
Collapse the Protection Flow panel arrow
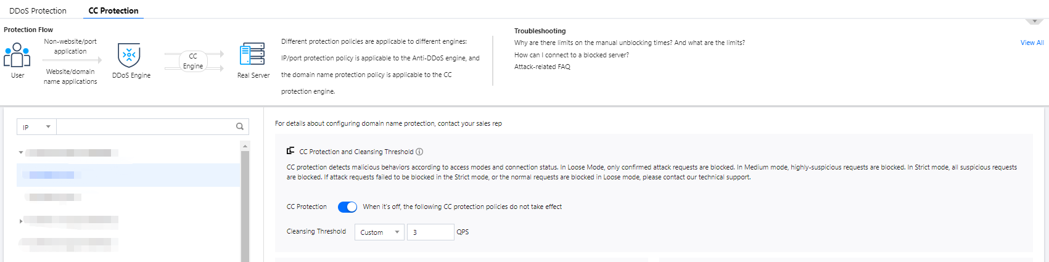[1034, 22]
